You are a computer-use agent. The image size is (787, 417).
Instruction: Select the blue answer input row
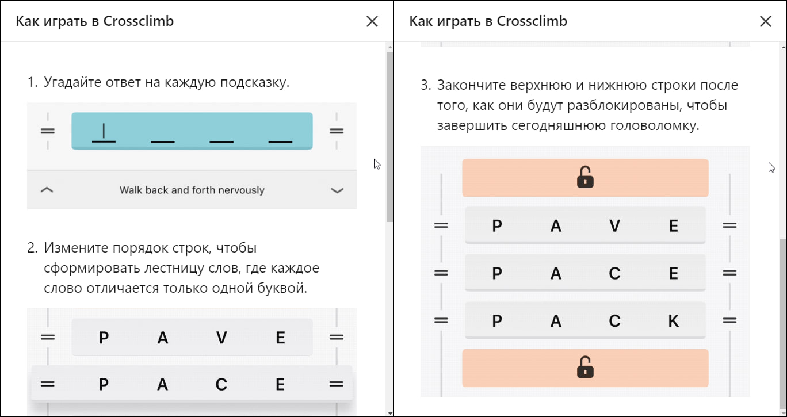[192, 131]
